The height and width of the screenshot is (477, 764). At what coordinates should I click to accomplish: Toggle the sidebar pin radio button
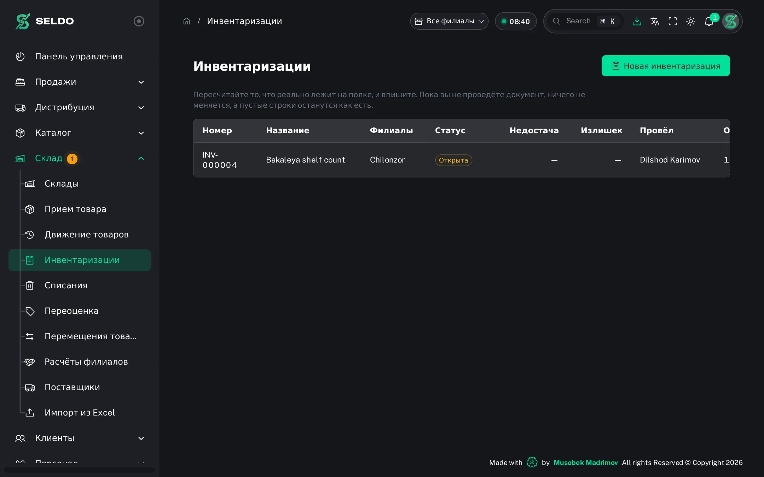139,21
